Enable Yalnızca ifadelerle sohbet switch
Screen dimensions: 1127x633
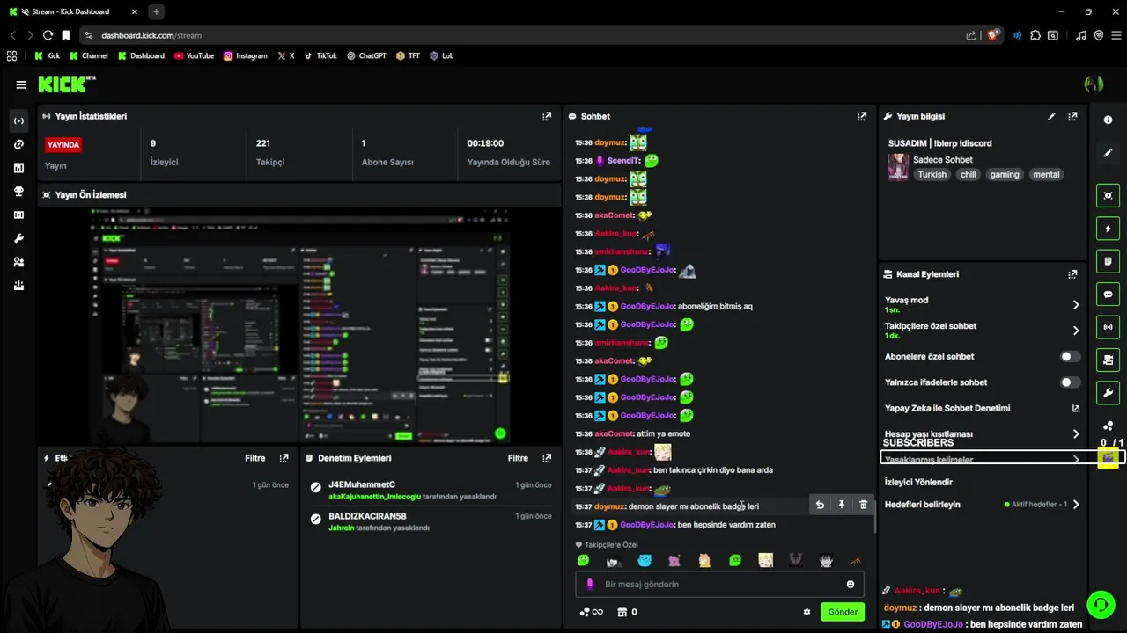point(1070,382)
